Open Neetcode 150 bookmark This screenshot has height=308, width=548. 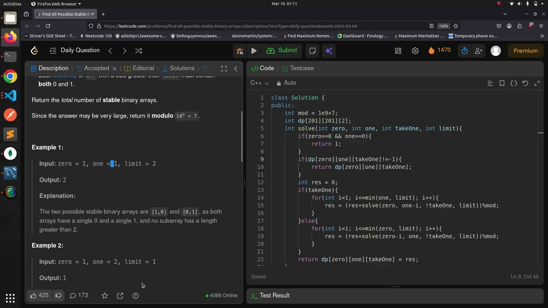pyautogui.click(x=95, y=36)
